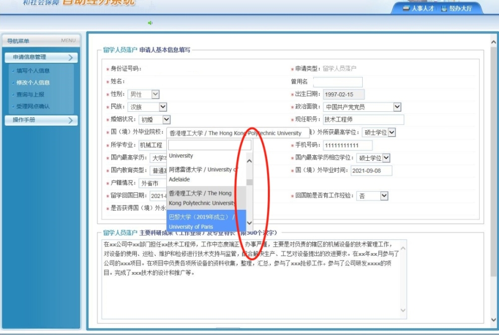This screenshot has width=499, height=335.
Task: Click the 留学回国日期 date field
Action: click(x=158, y=196)
